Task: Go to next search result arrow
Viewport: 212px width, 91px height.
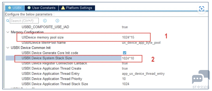Action: coord(57,21)
